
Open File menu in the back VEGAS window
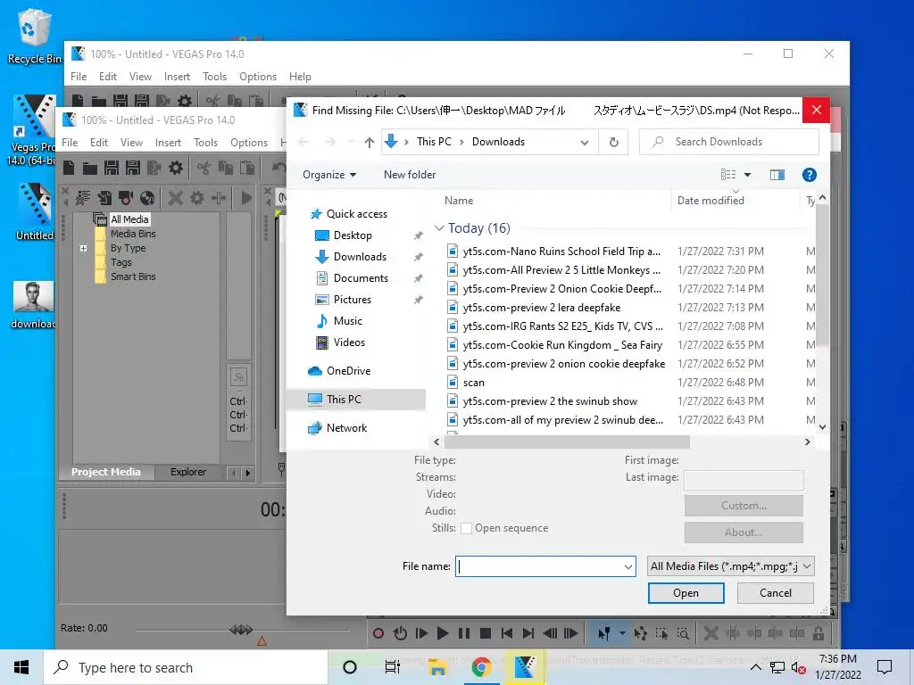pos(79,77)
